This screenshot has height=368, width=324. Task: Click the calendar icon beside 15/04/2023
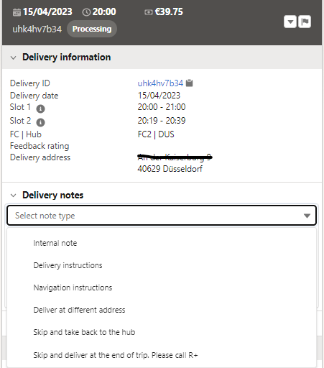click(17, 12)
